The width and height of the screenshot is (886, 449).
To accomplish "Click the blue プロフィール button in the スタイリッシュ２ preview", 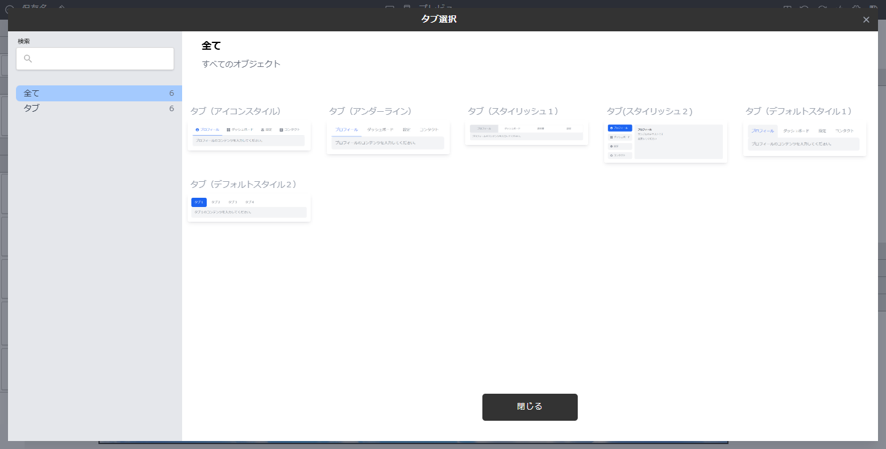I will [620, 128].
